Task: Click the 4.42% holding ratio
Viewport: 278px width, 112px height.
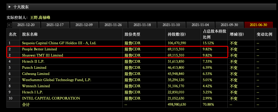Action: pos(207,86)
